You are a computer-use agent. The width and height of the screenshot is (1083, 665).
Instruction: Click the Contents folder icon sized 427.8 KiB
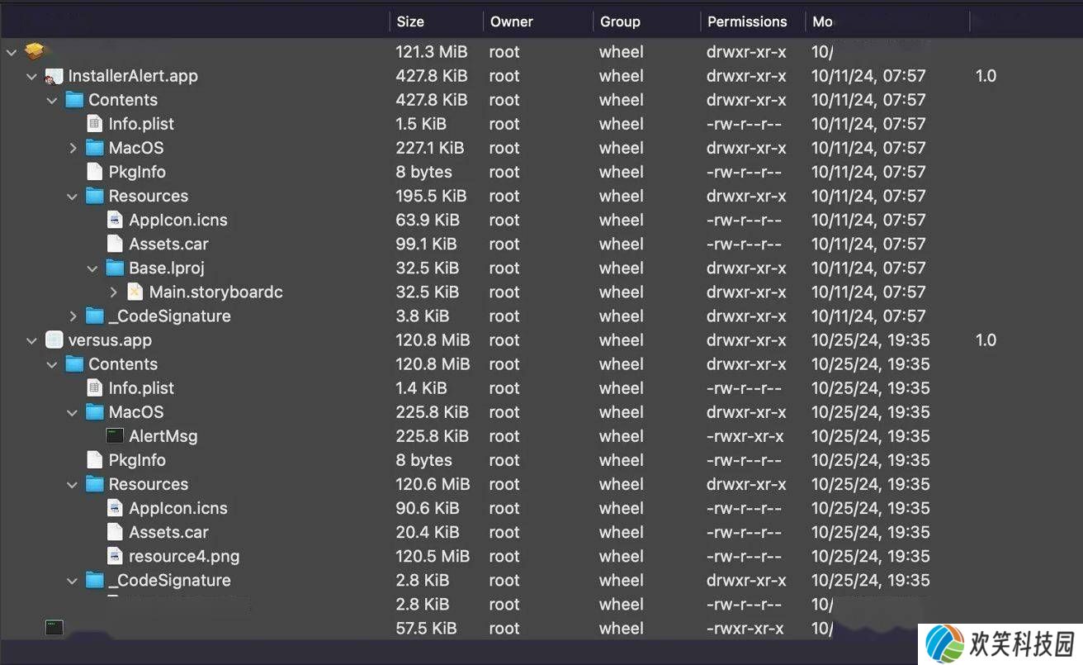74,100
